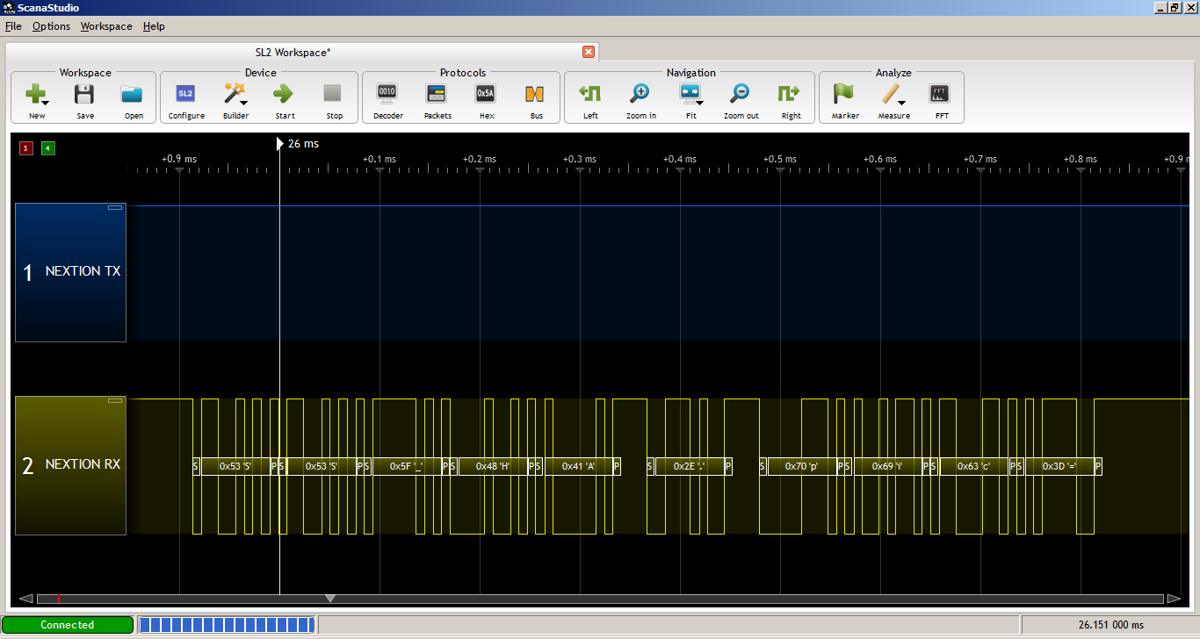Open the protocol Decoder
Screen dimensions: 1200x639
click(x=387, y=98)
